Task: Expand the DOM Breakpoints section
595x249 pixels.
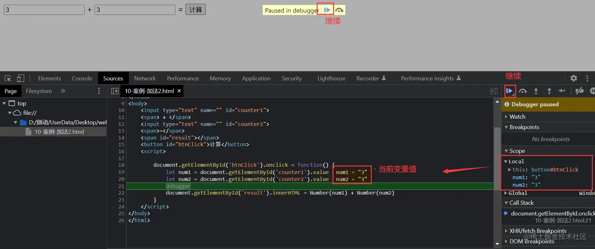Action: 548,241
